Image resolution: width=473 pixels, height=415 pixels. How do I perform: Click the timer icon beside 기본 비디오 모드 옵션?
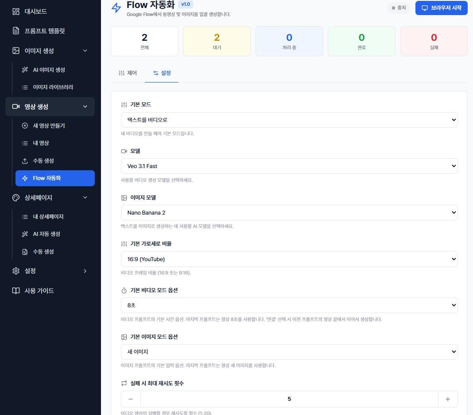pos(124,290)
